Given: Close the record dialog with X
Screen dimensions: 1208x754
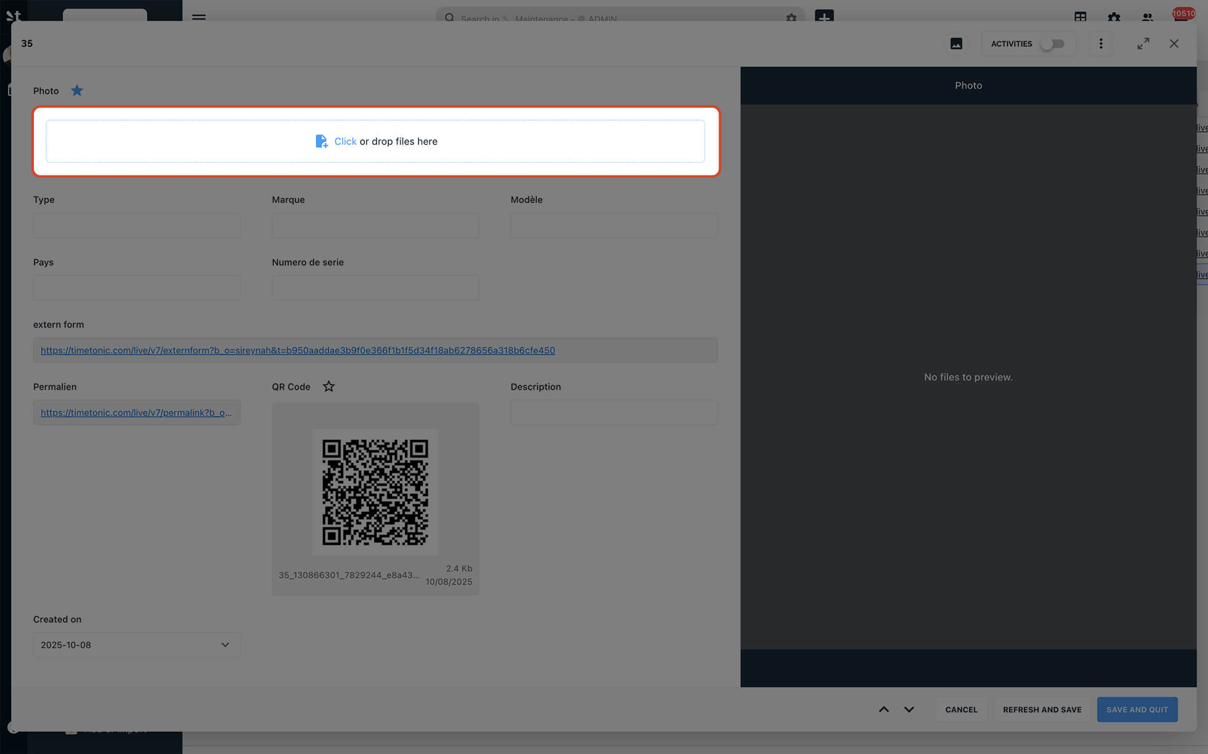Looking at the screenshot, I should tap(1173, 44).
